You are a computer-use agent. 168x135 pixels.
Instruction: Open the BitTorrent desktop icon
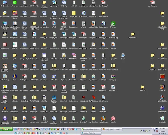click(x=113, y=24)
